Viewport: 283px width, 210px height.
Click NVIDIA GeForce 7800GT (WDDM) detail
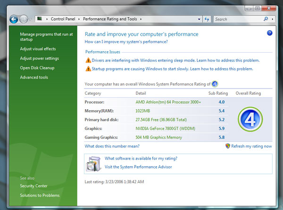(x=166, y=129)
